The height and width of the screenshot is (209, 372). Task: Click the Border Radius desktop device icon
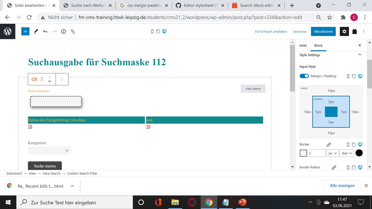coord(360,167)
